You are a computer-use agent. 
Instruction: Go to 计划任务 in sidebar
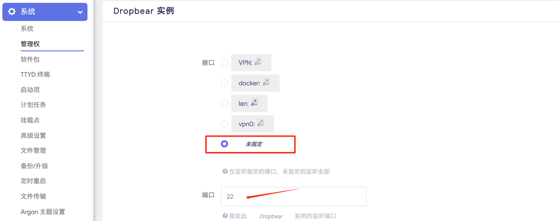[x=33, y=105]
